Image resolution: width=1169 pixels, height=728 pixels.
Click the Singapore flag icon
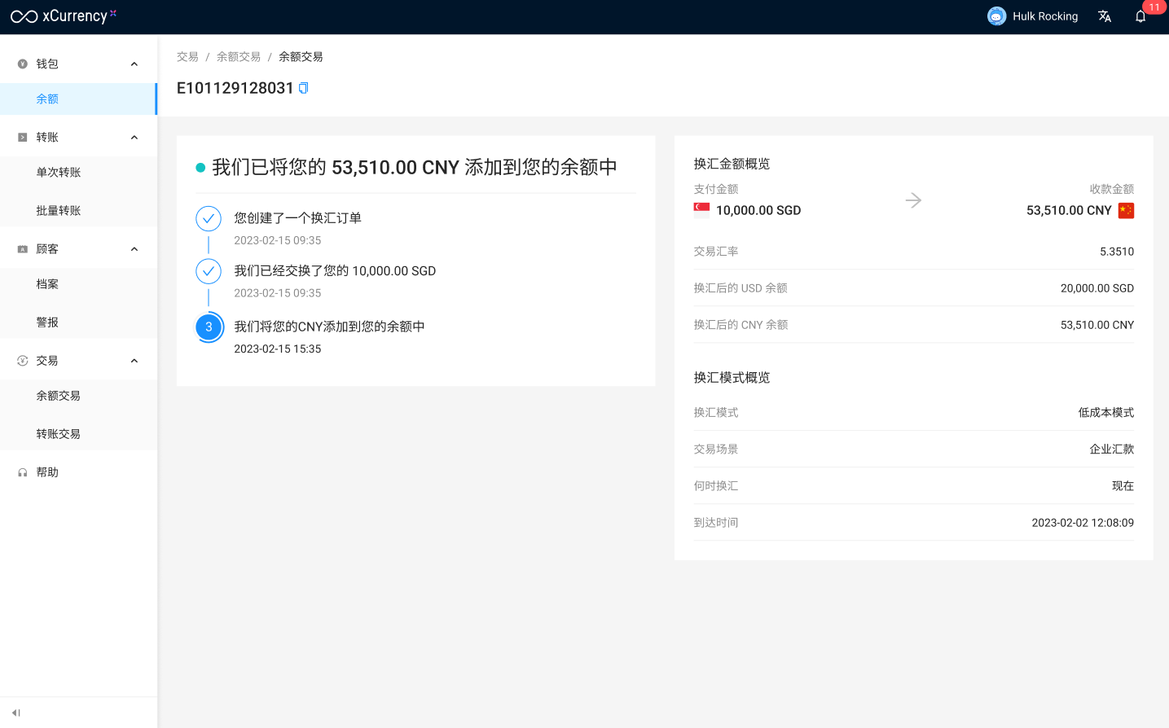point(701,210)
